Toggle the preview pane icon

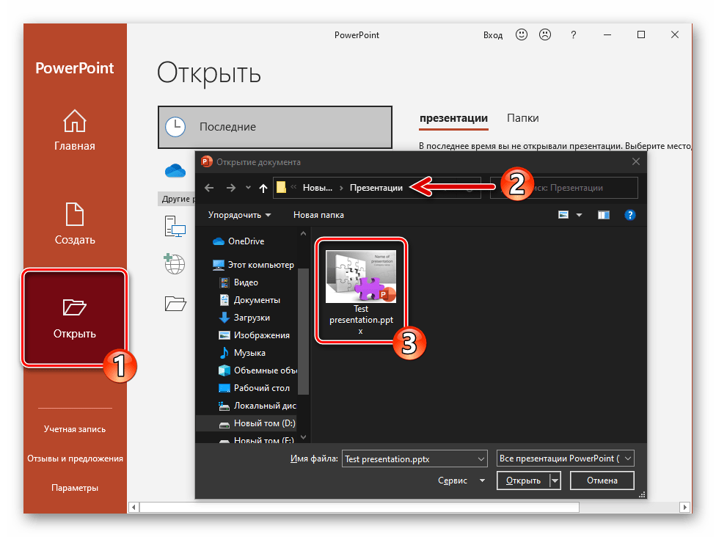coord(604,215)
